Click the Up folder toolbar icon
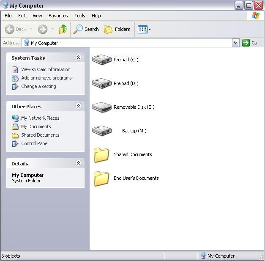Image resolution: width=265 pixels, height=261 pixels. click(x=63, y=29)
